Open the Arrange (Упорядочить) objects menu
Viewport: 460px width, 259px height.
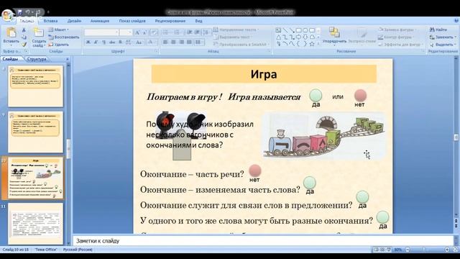click(x=334, y=36)
